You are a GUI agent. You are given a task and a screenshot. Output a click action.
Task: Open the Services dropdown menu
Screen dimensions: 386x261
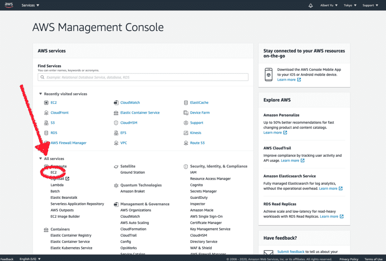tap(30, 5)
